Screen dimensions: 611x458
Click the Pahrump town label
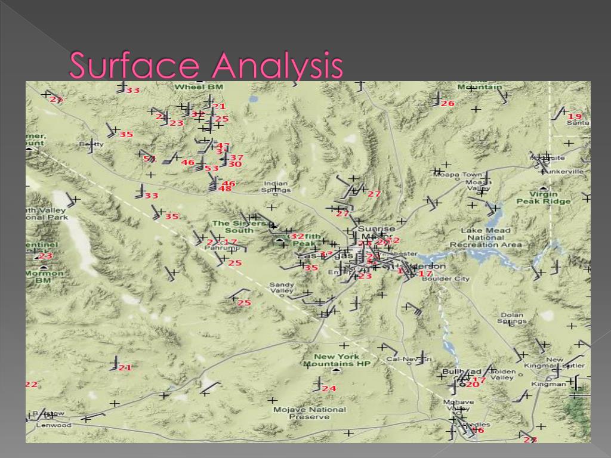pos(222,247)
